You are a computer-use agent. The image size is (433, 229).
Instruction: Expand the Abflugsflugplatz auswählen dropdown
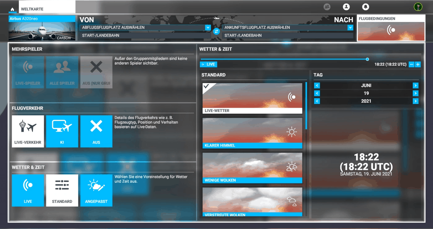208,28
